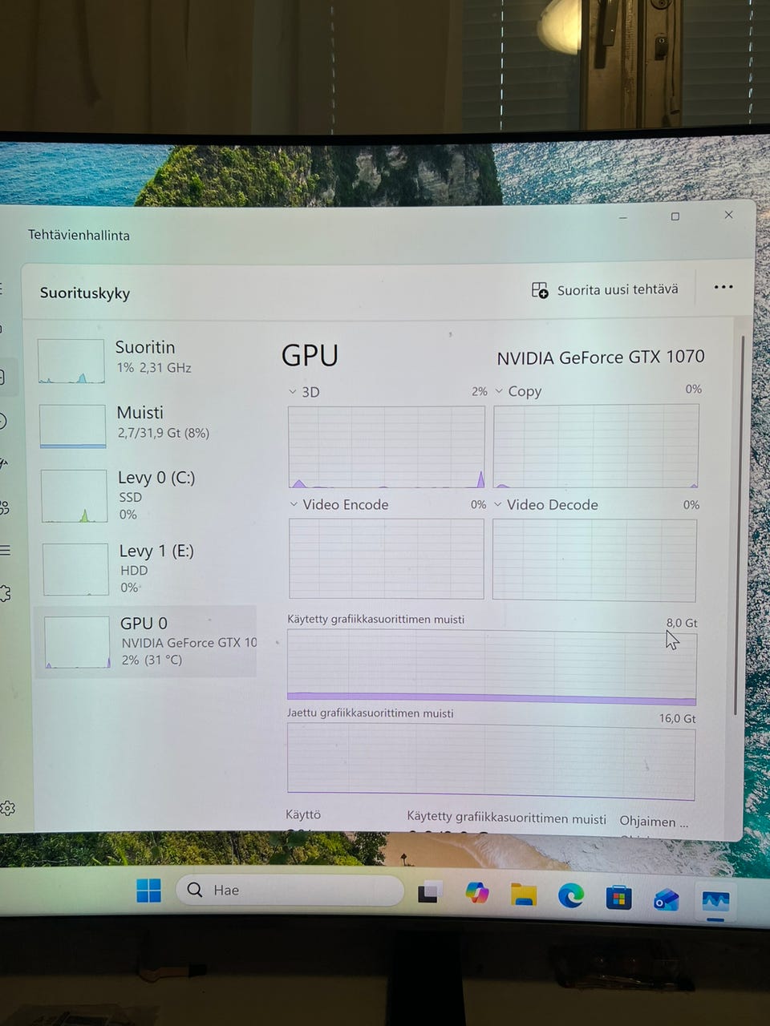This screenshot has width=770, height=1026.
Task: Expand the Copy engine dropdown
Action: click(499, 391)
